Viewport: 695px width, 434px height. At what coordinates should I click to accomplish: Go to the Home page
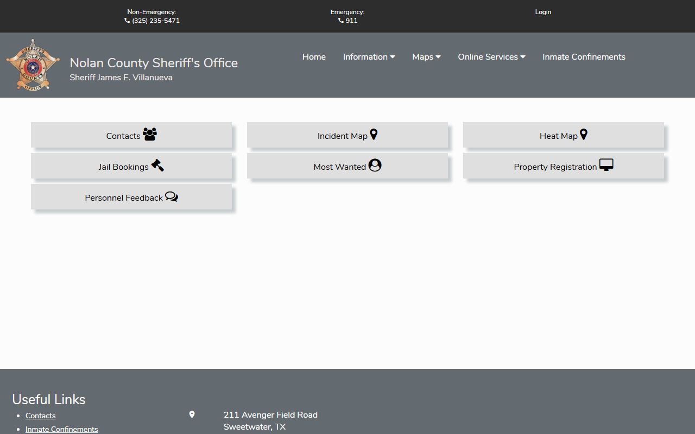coord(314,57)
